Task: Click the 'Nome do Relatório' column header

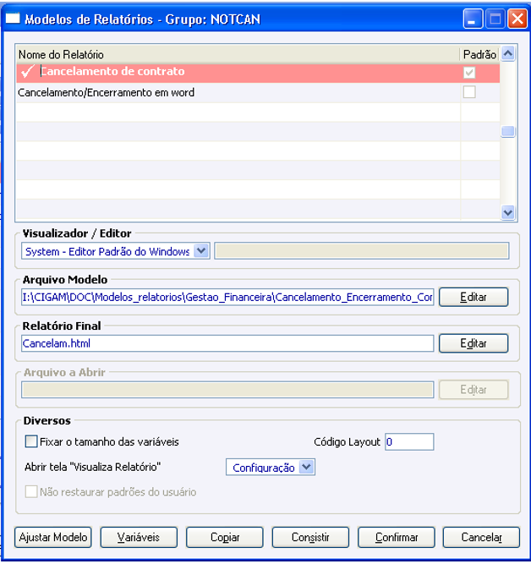Action: (238, 55)
